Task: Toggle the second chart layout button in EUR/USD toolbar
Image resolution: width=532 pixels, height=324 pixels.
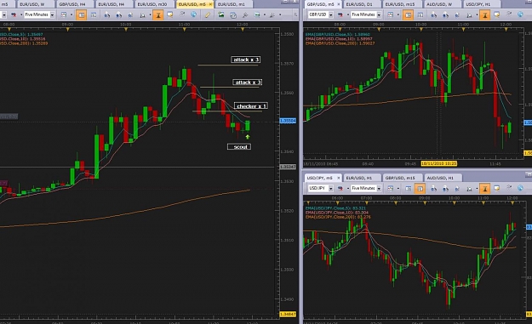Action: point(94,14)
